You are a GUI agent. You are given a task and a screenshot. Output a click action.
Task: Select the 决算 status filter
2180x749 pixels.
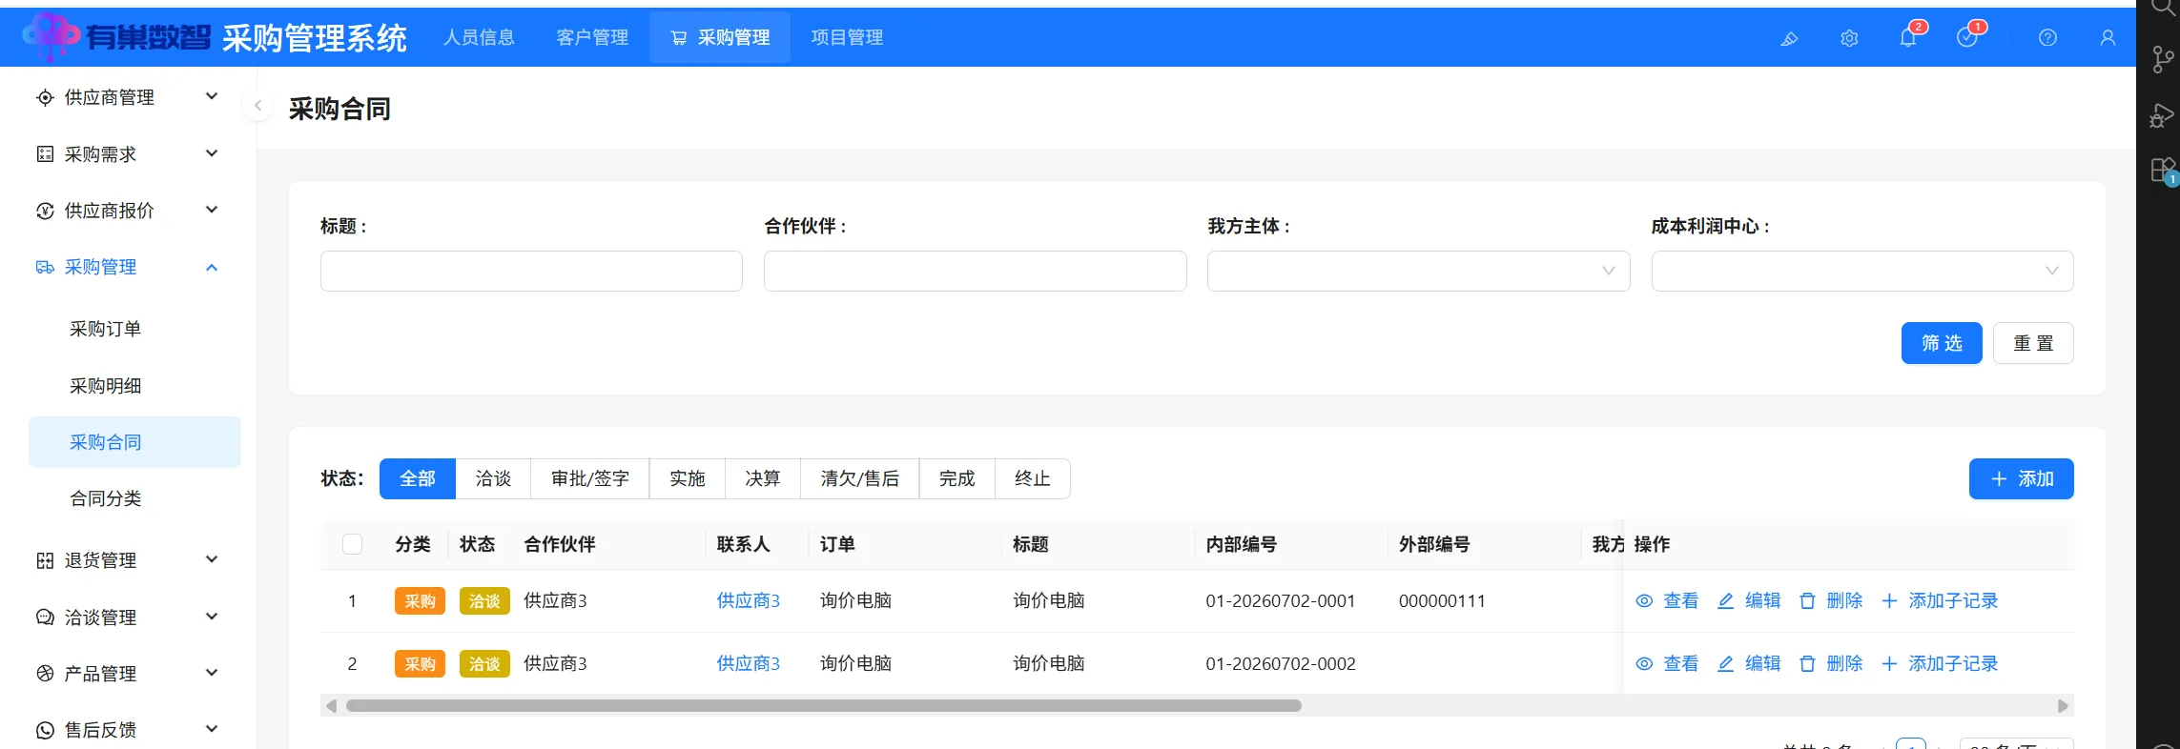pyautogui.click(x=763, y=478)
